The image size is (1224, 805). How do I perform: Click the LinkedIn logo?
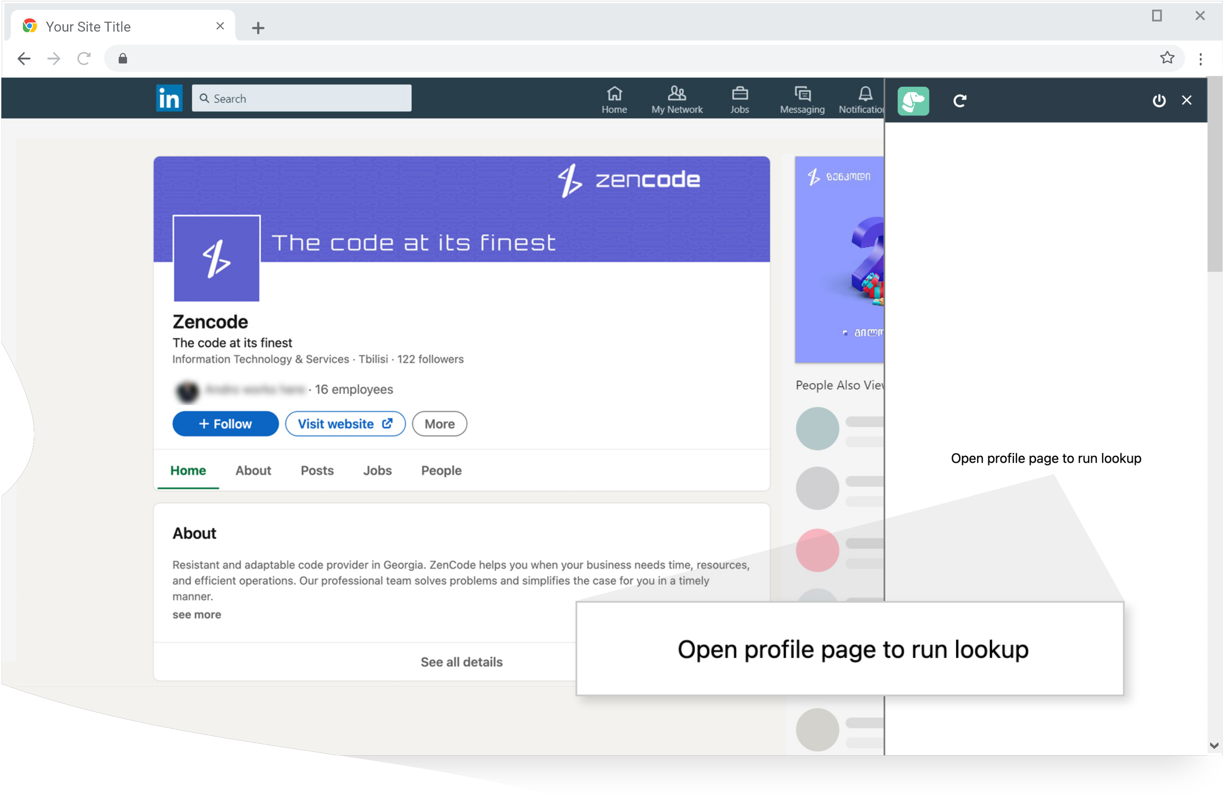point(169,98)
